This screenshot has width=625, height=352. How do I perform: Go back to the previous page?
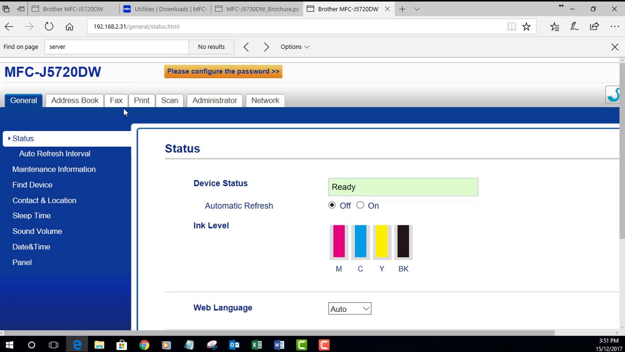(9, 26)
